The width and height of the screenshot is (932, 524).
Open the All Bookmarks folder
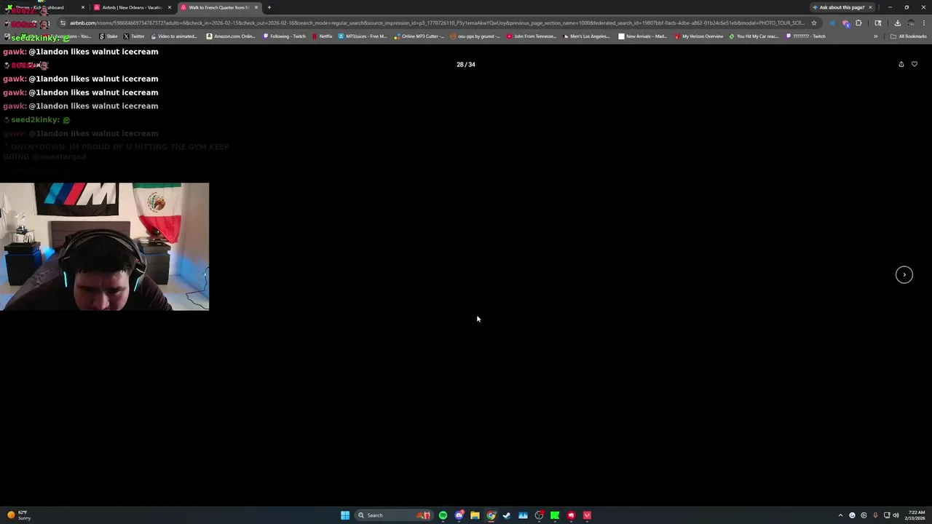pyautogui.click(x=909, y=36)
